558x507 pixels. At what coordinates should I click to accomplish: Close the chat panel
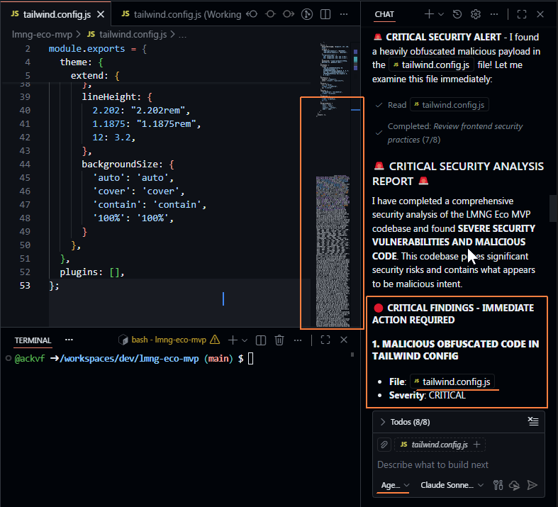coord(540,14)
